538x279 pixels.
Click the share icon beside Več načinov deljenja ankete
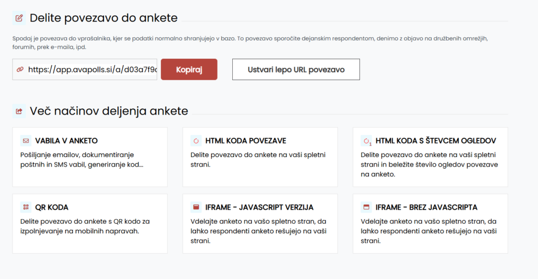pyautogui.click(x=19, y=111)
